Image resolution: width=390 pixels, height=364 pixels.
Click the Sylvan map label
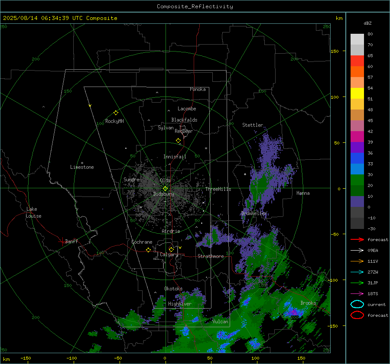point(166,128)
